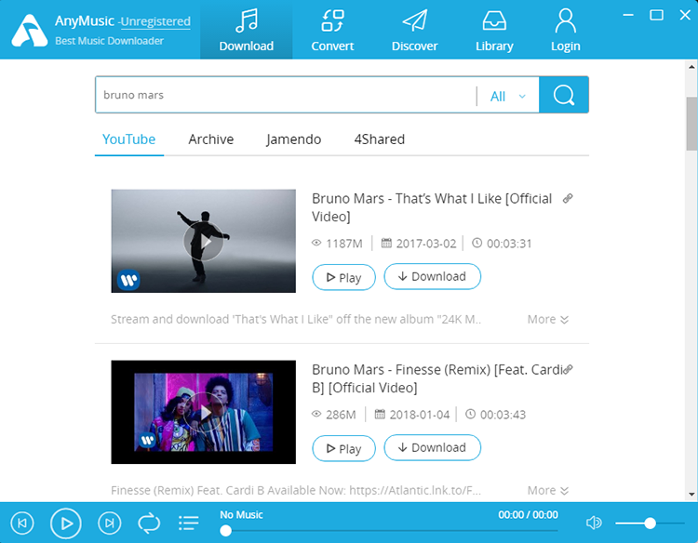Viewport: 698px width, 543px height.
Task: Click the magnifier search button
Action: pos(564,95)
